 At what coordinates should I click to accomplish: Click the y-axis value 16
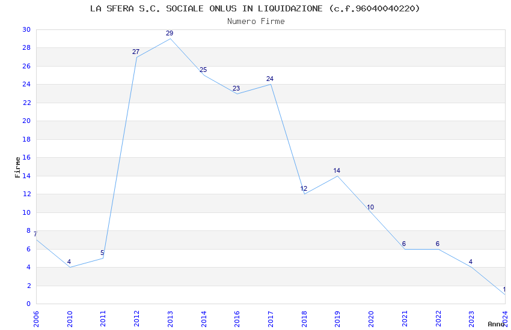click(x=26, y=157)
